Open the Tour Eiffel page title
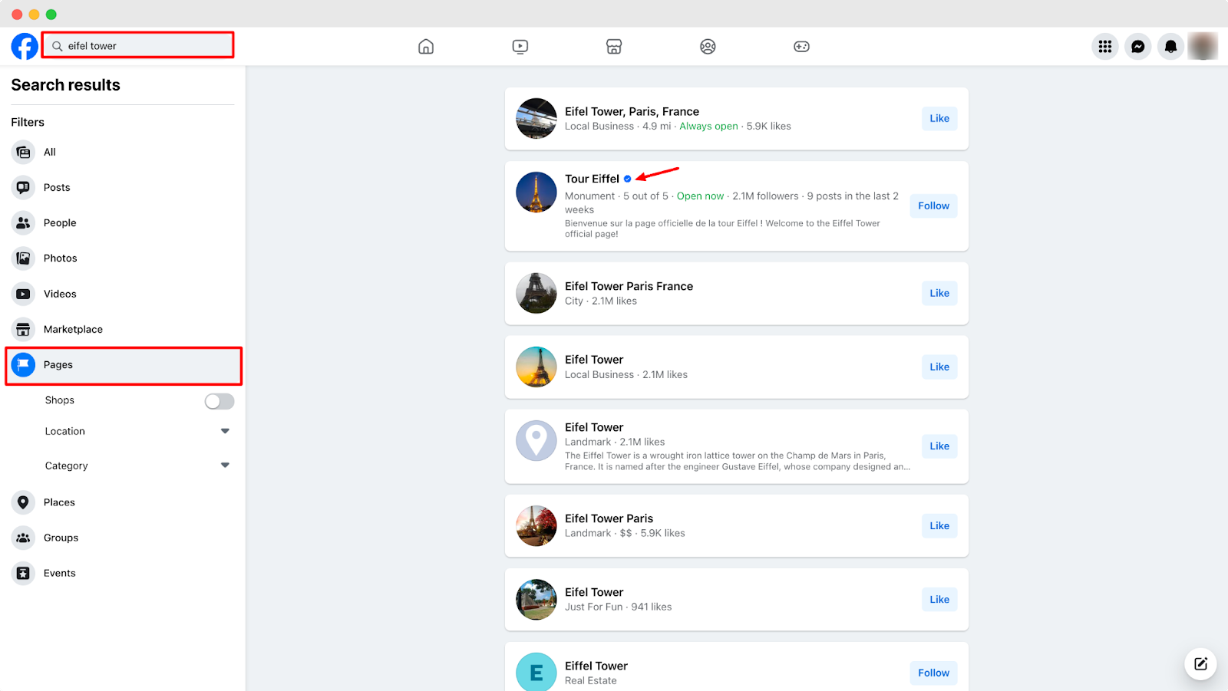 592,179
